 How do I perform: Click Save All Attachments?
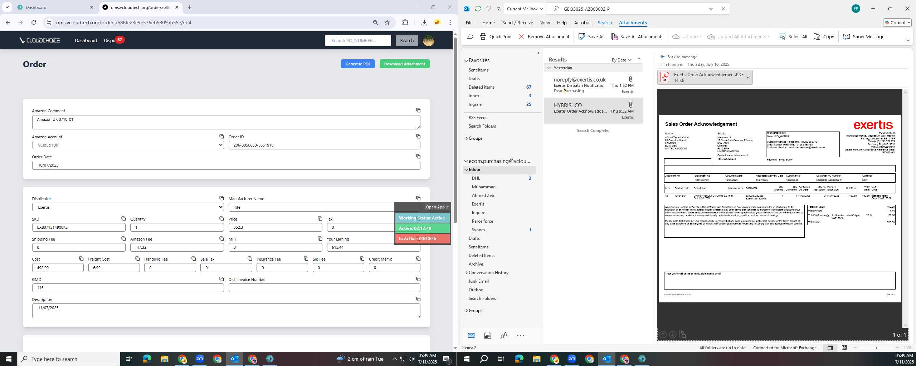637,36
